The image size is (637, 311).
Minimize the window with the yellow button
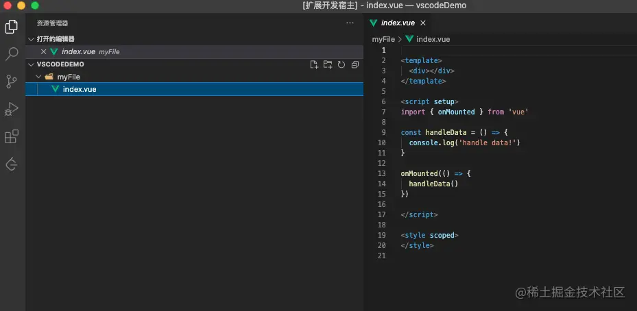(x=21, y=5)
